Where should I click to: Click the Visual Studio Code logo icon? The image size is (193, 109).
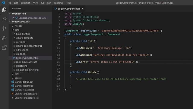point(3,3)
